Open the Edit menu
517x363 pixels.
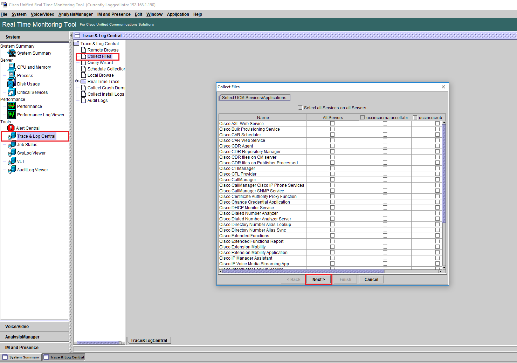point(138,14)
